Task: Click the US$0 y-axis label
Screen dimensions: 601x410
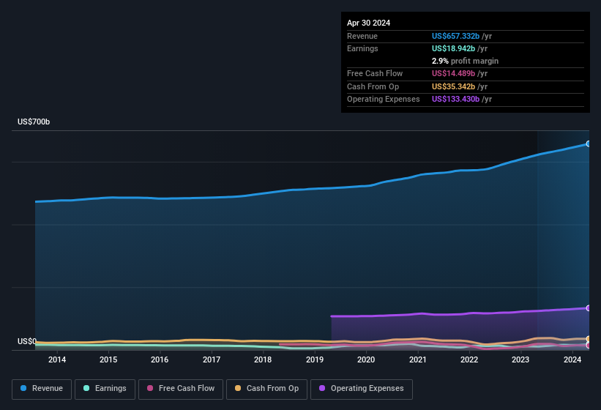Action: coord(27,341)
